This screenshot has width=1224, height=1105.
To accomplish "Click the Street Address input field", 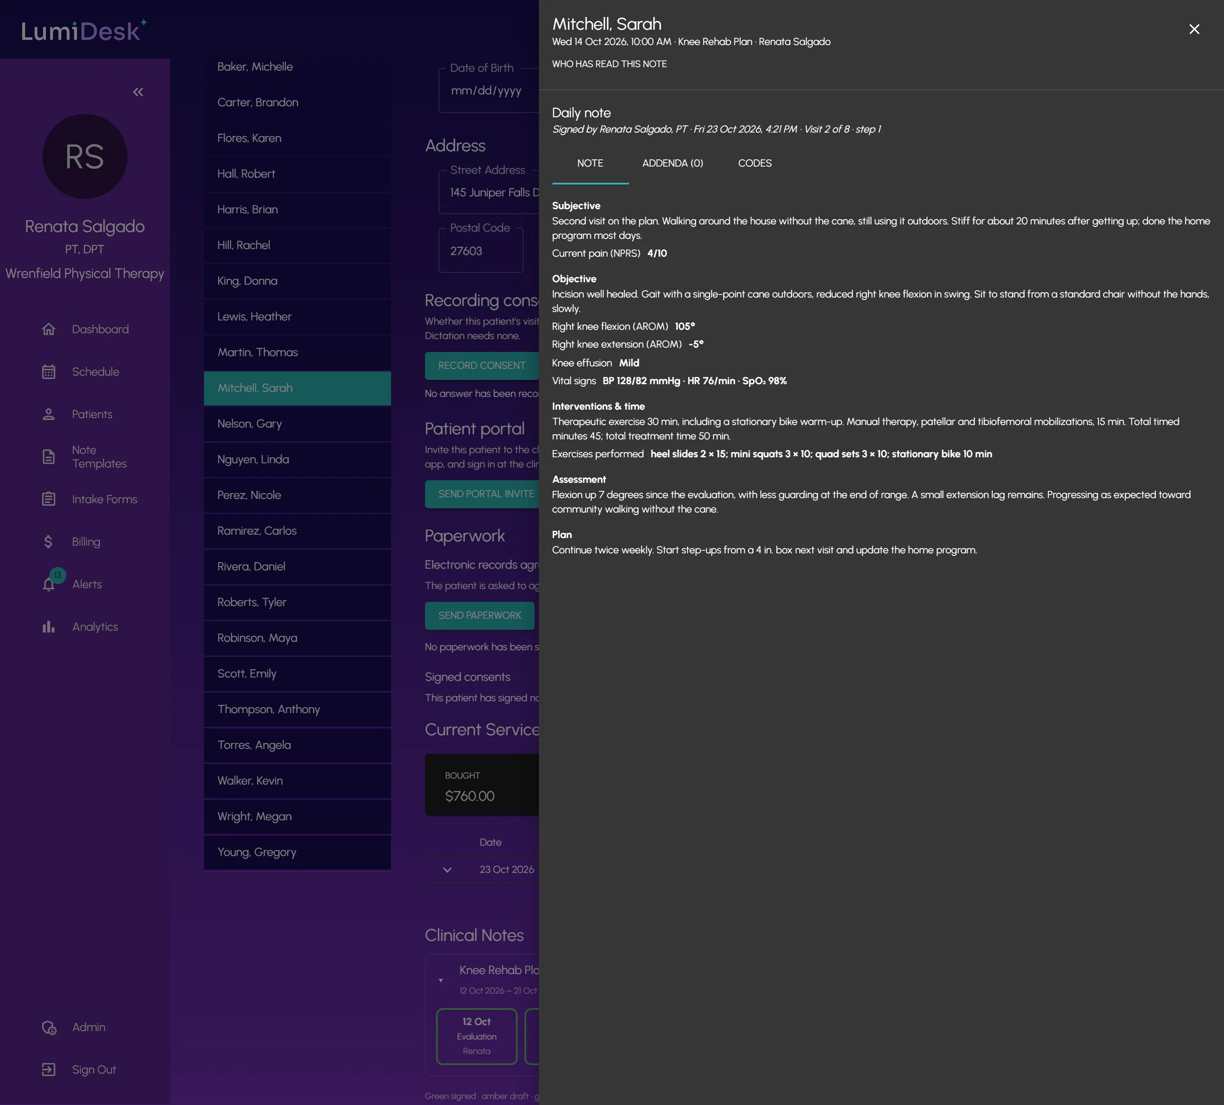I will [489, 193].
